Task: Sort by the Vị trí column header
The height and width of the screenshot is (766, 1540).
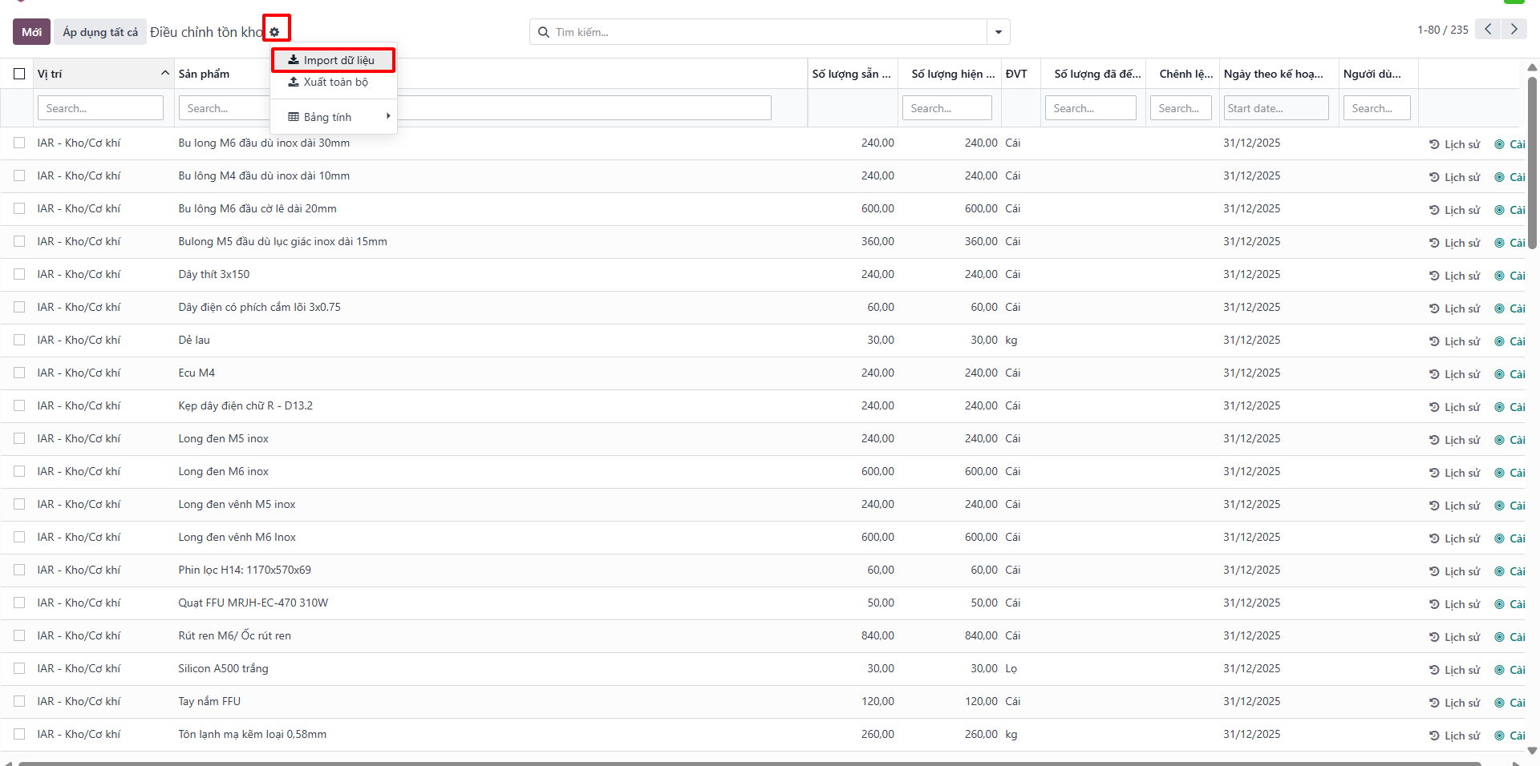Action: pos(103,74)
